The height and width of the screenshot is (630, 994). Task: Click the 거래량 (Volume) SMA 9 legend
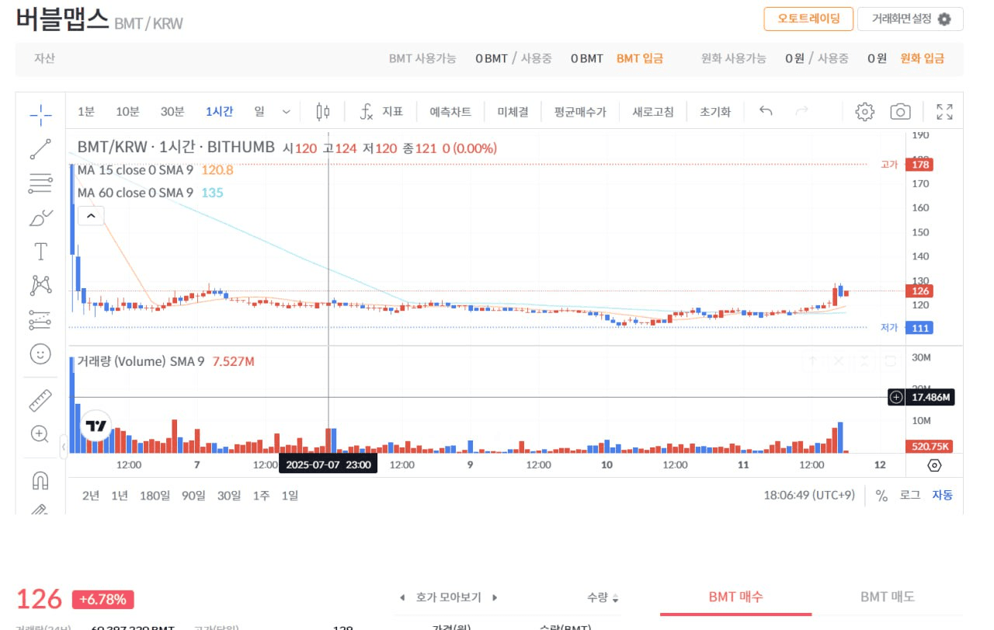click(141, 361)
